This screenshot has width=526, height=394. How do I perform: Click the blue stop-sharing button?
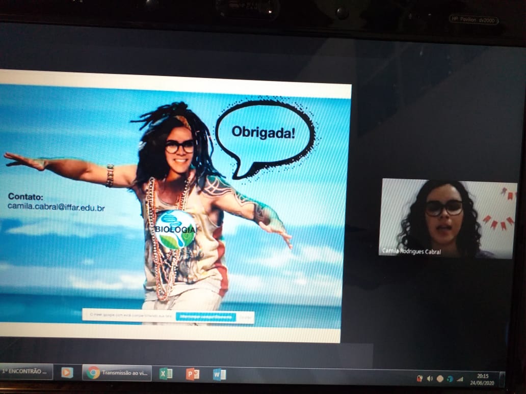click(x=206, y=317)
